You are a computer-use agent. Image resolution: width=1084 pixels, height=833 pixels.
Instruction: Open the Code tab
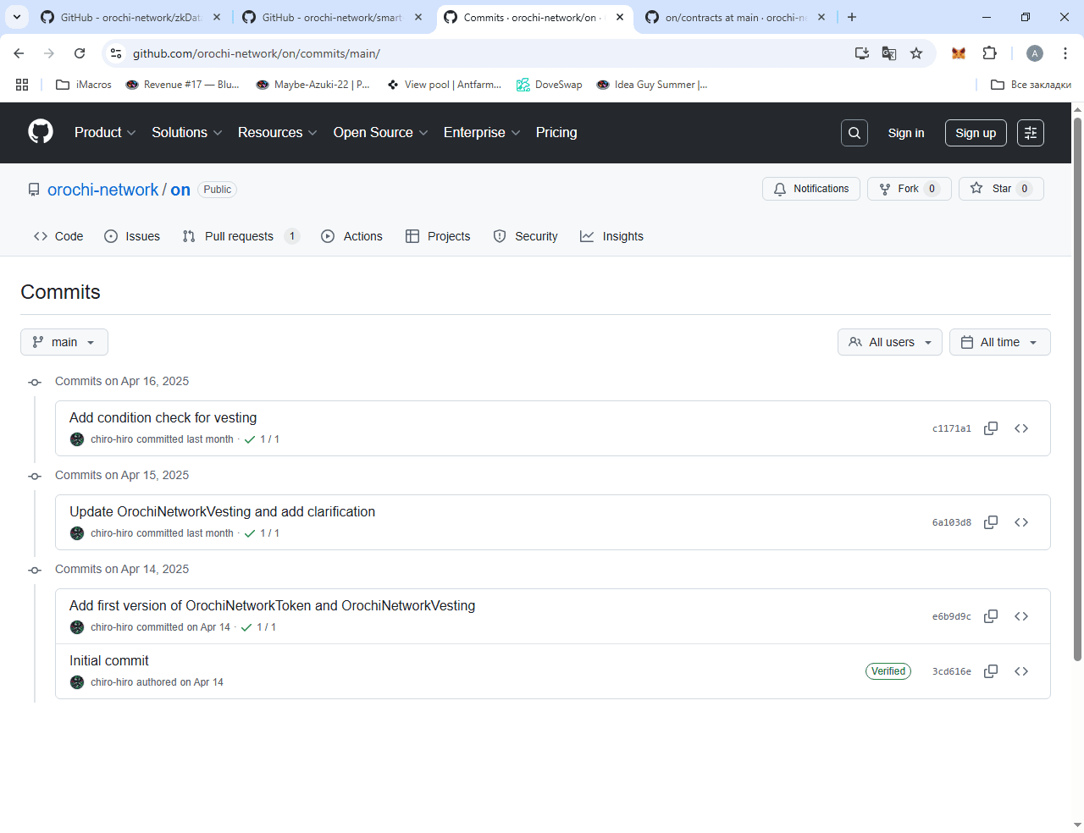click(58, 236)
